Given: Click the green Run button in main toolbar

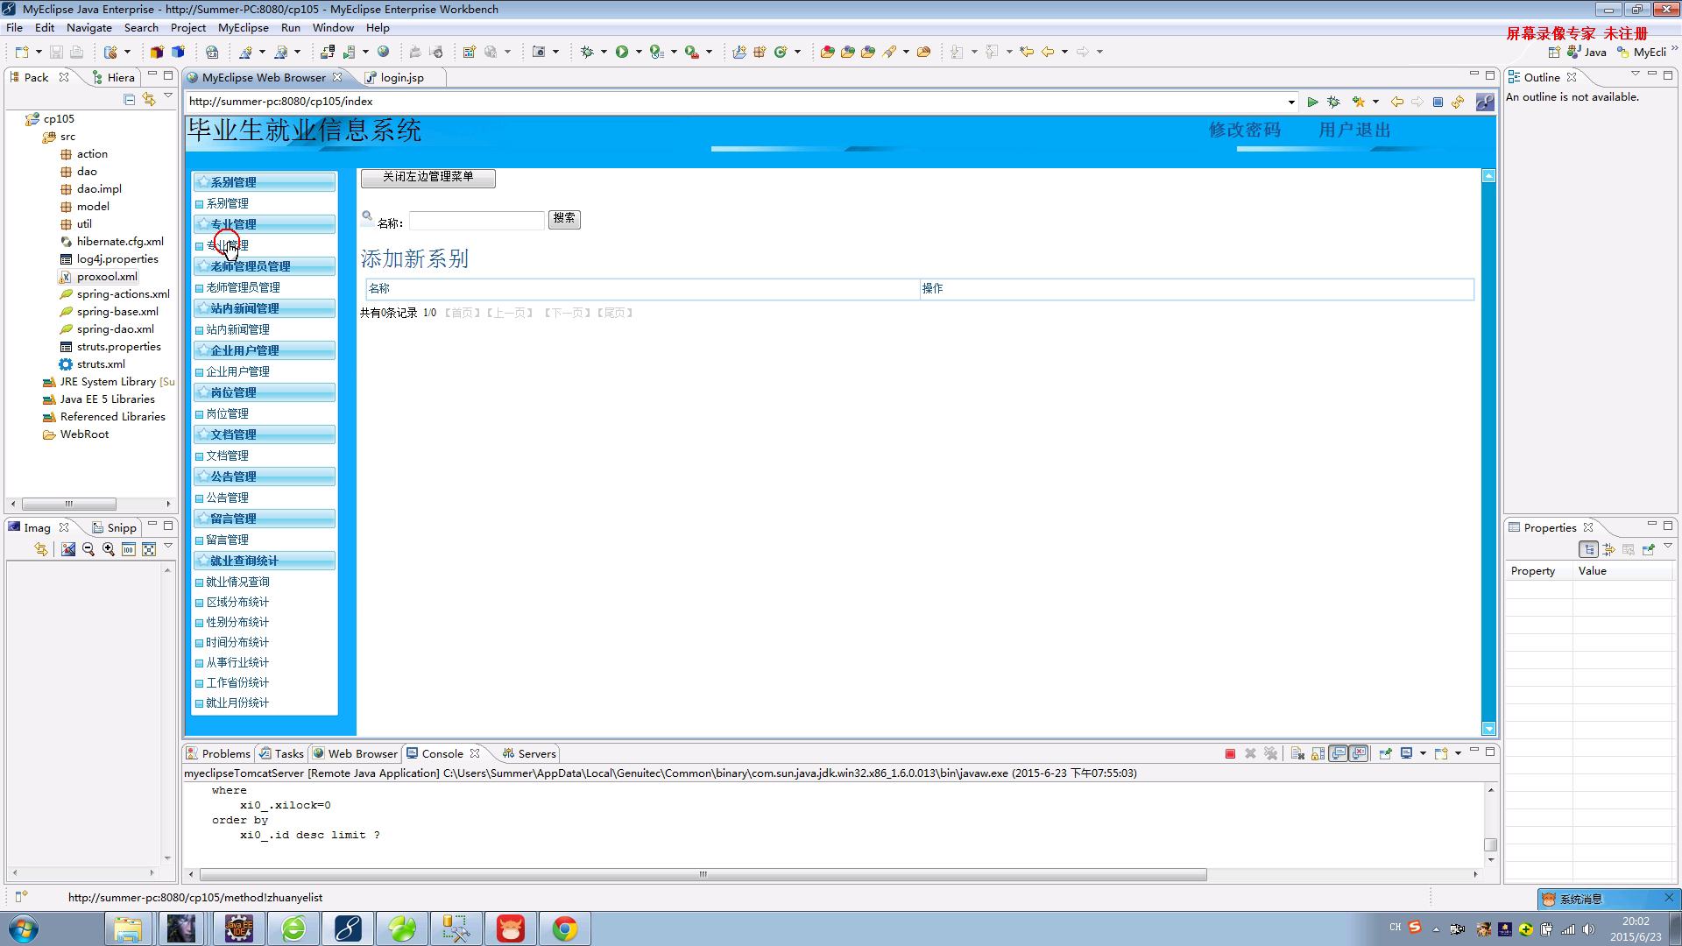Looking at the screenshot, I should pyautogui.click(x=622, y=52).
